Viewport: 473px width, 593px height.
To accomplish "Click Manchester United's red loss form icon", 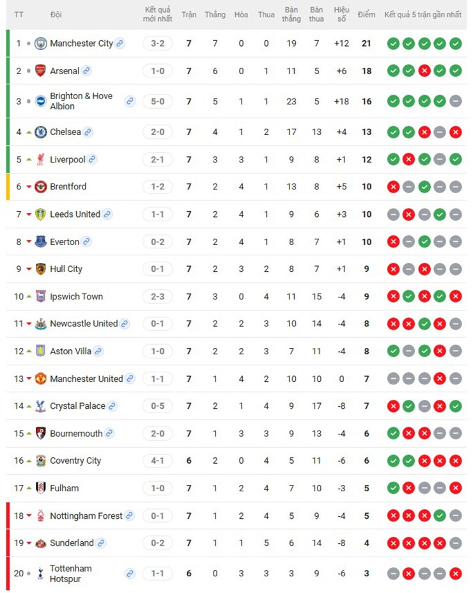I will [x=440, y=379].
